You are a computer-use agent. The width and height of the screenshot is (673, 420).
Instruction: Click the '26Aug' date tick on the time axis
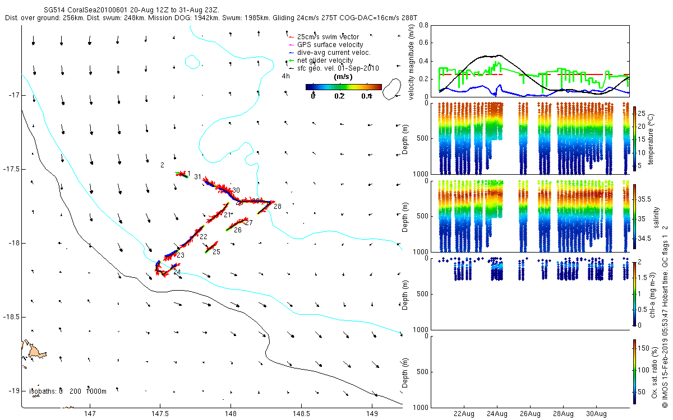click(530, 414)
